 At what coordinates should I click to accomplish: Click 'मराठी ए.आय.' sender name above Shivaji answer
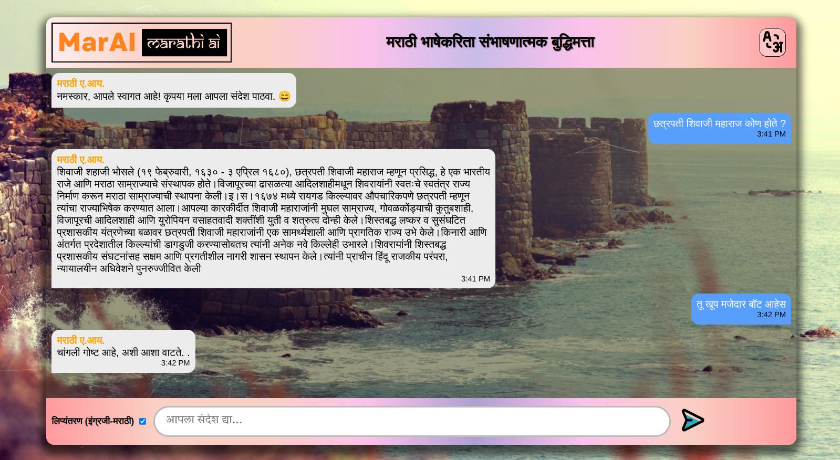click(80, 160)
